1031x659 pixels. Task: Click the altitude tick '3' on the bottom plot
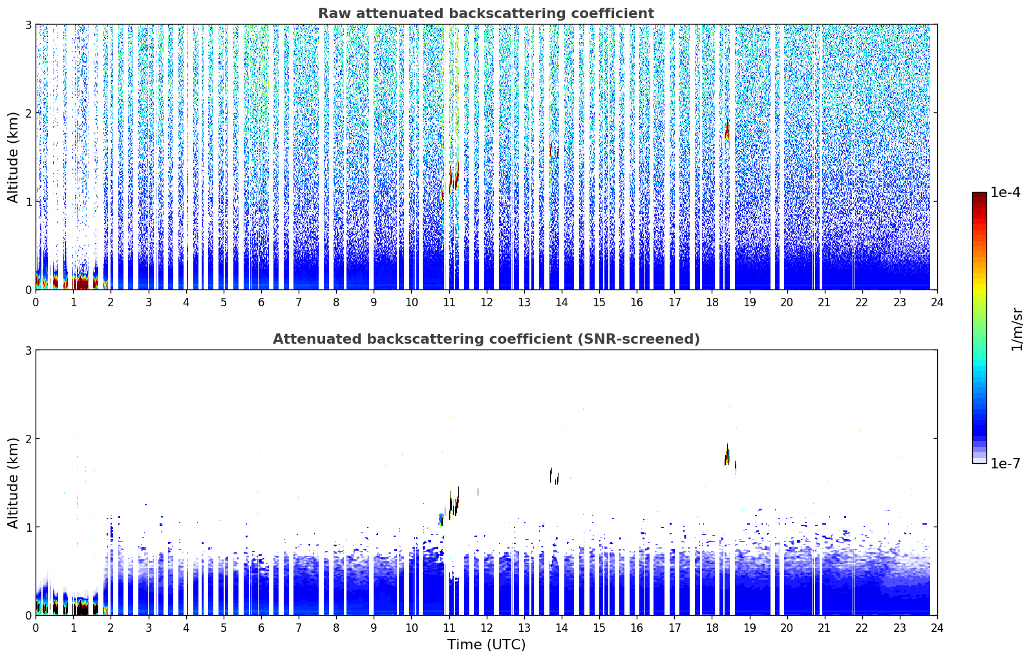pyautogui.click(x=28, y=350)
